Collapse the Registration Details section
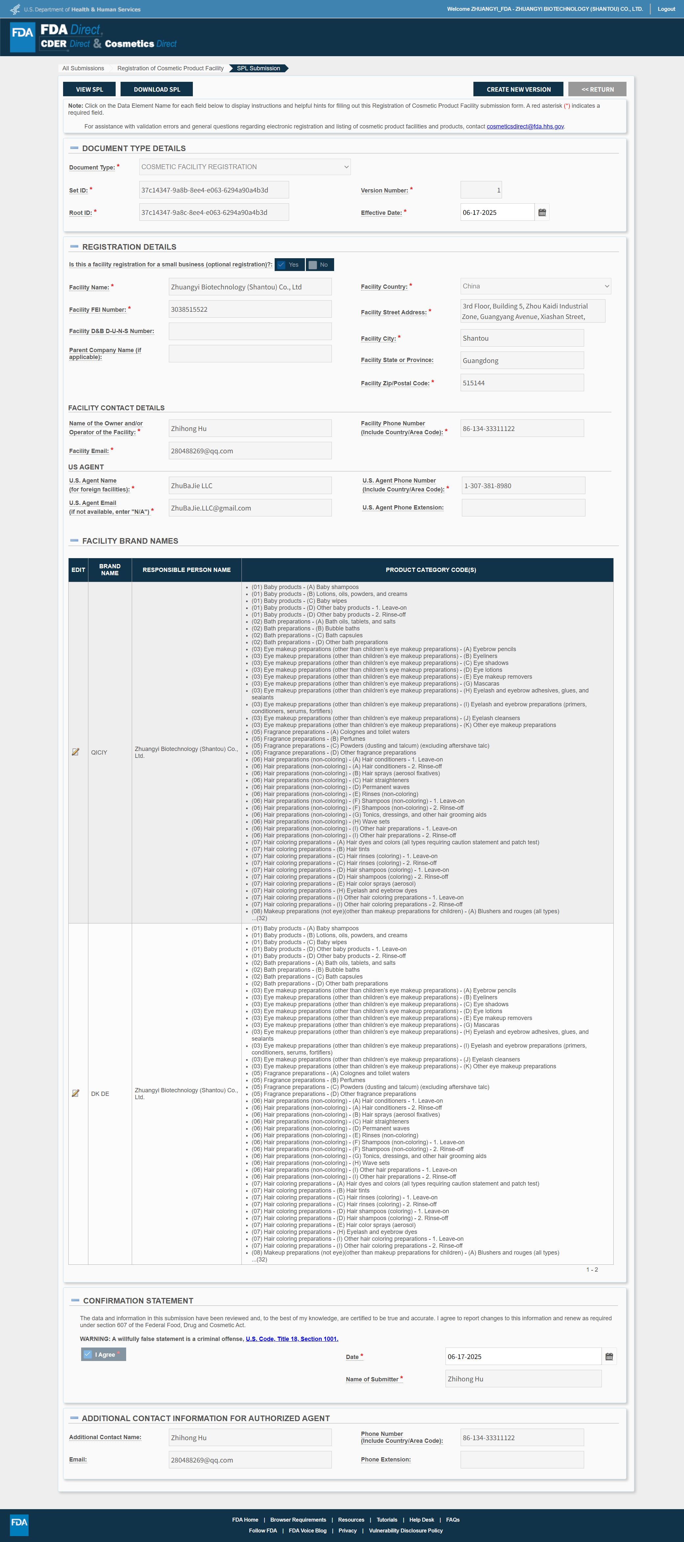The image size is (684, 1542). click(x=74, y=247)
